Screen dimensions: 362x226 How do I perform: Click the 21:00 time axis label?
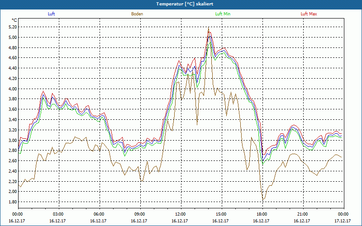pyautogui.click(x=303, y=214)
